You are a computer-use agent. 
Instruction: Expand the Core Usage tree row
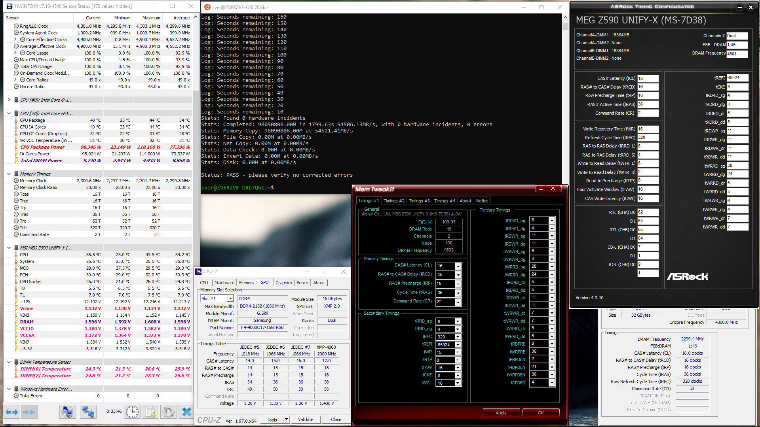(15, 53)
